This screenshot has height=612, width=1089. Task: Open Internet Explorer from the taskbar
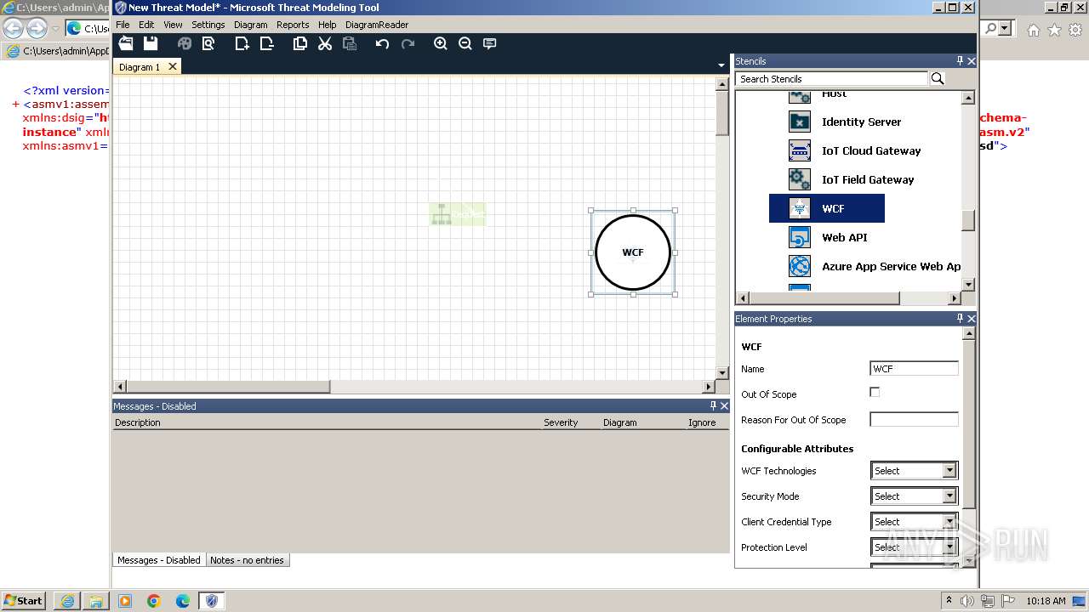click(x=67, y=601)
